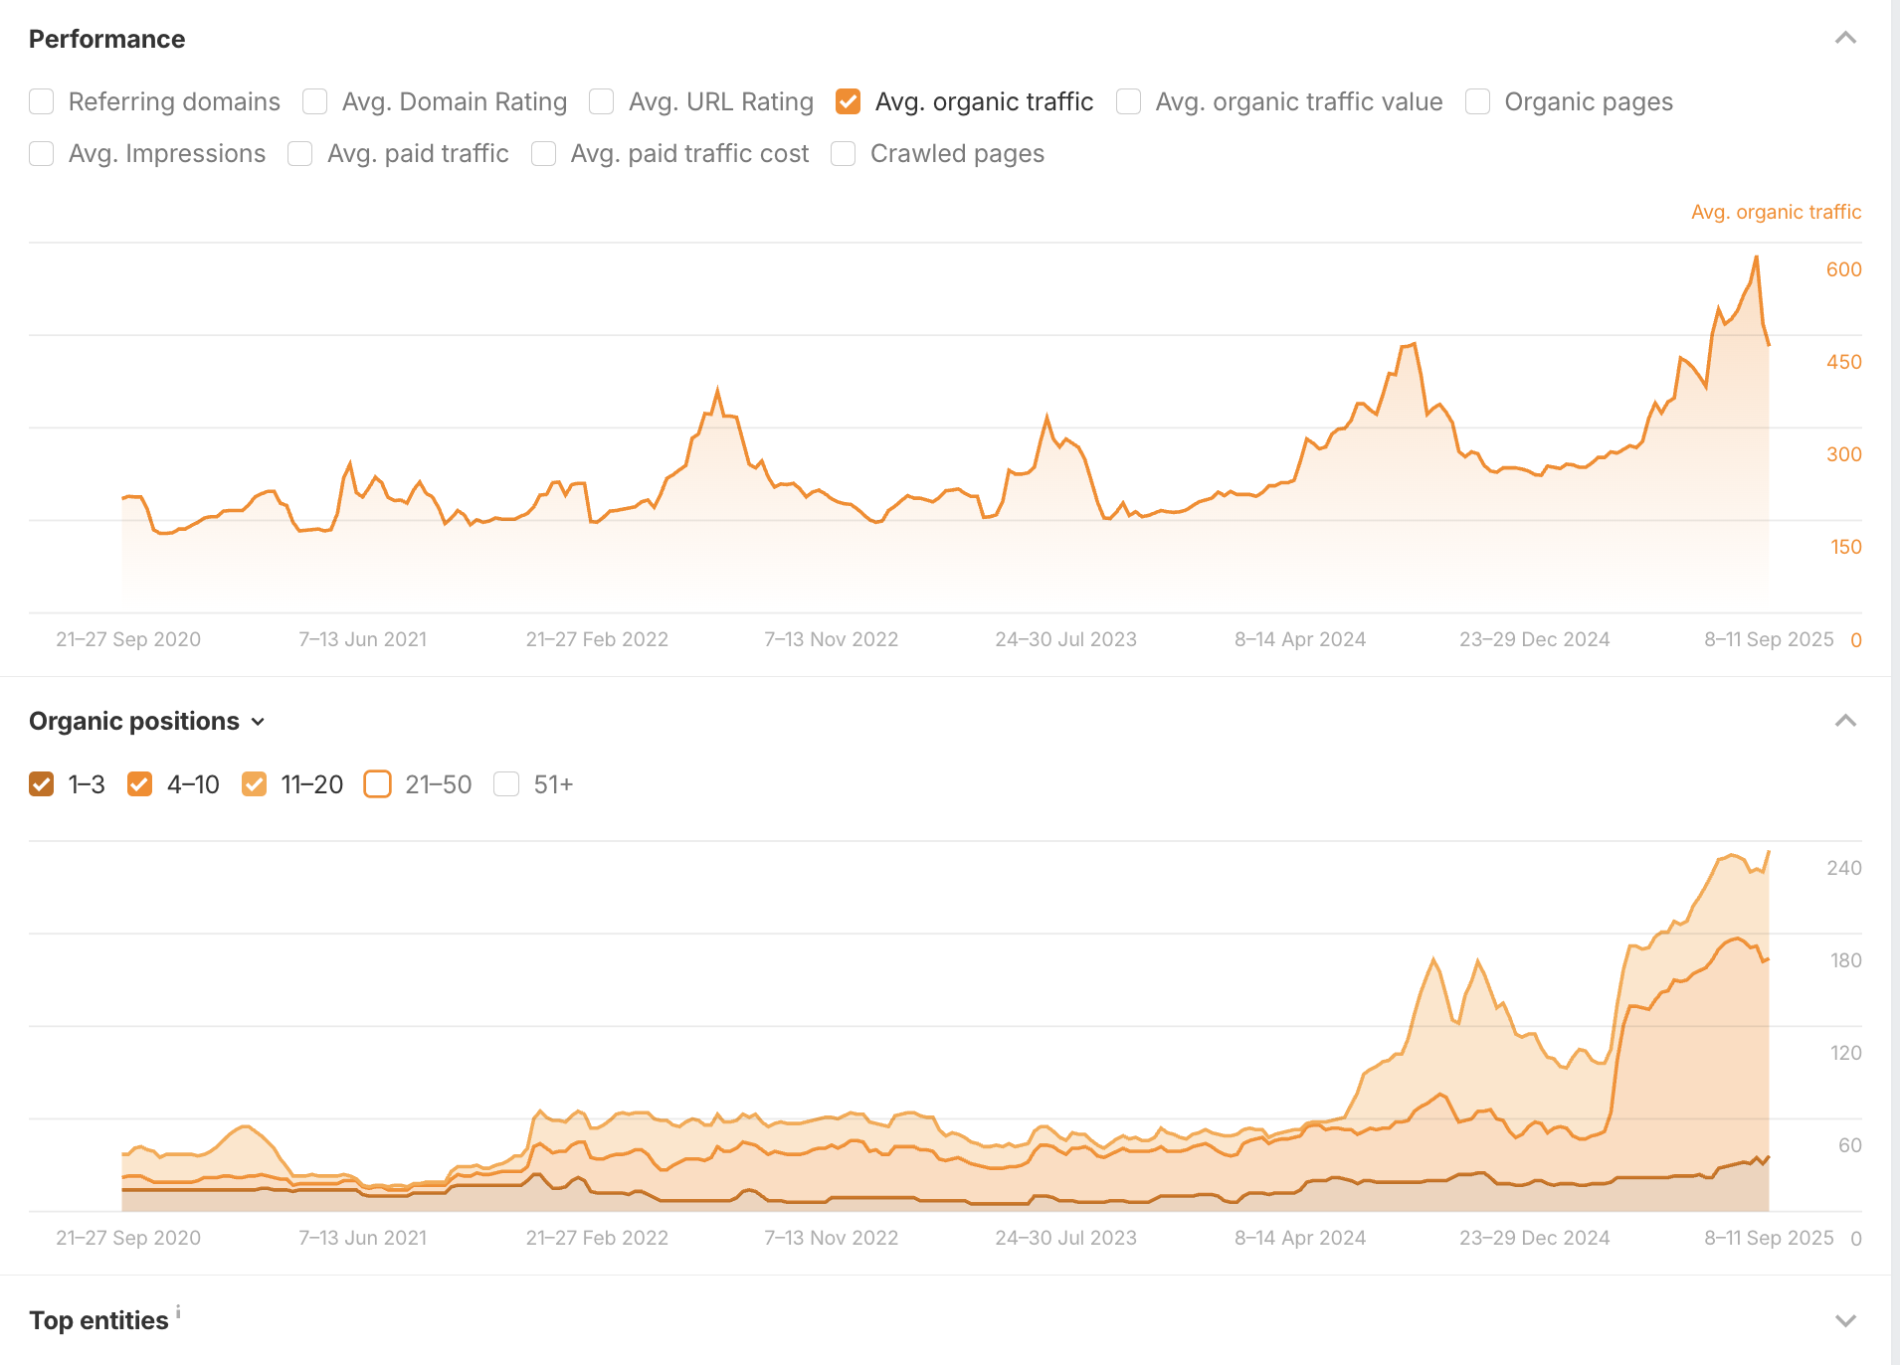
Task: Enable the Crawled pages checkbox
Action: coord(844,153)
